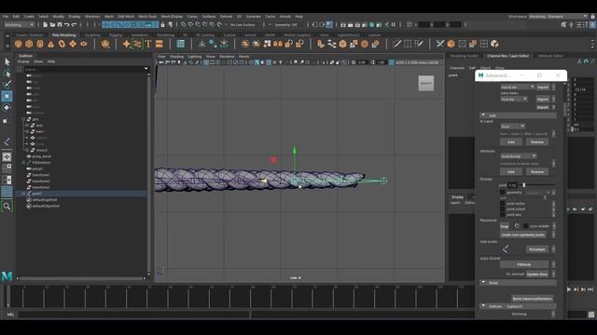597x335 pixels.
Task: Click the Multi-Cut knife shelf icon
Action: [440, 44]
